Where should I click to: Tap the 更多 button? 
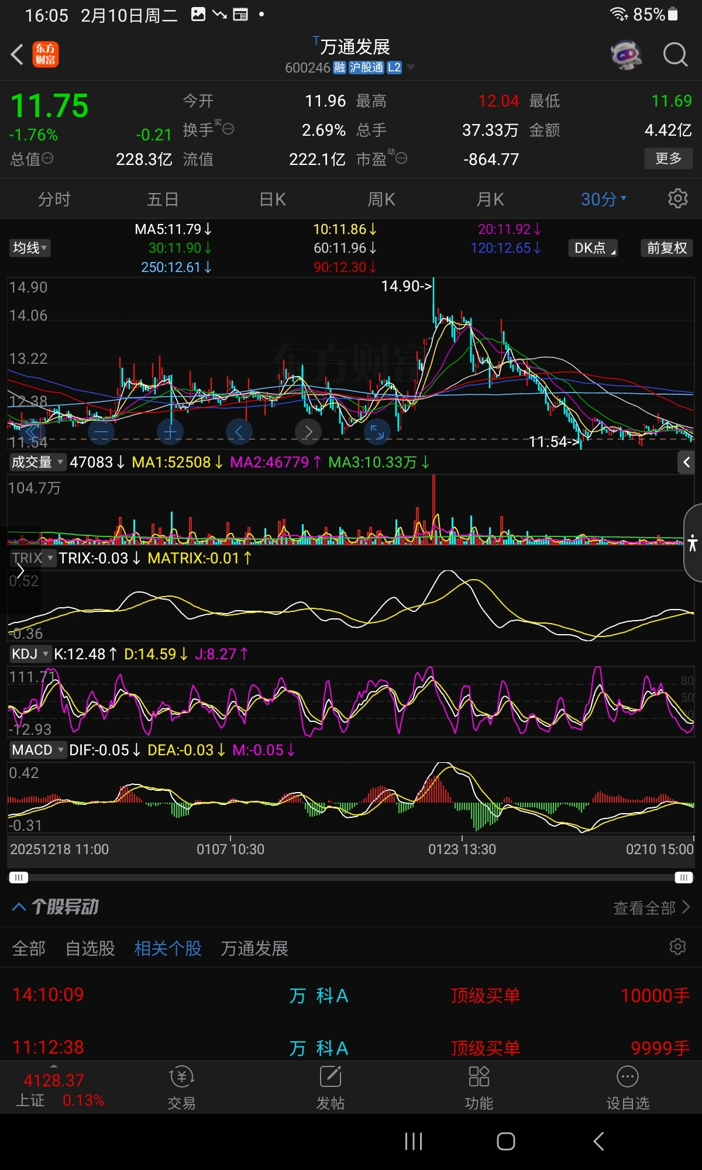click(x=669, y=159)
